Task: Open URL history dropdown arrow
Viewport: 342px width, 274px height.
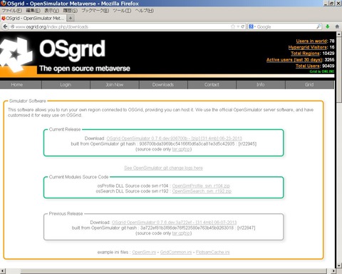Action: (x=238, y=26)
